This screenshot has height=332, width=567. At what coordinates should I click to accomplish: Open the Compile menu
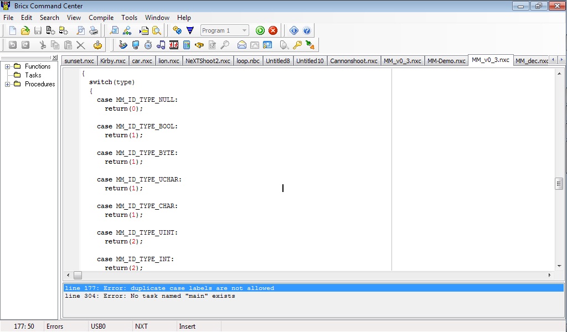click(101, 18)
